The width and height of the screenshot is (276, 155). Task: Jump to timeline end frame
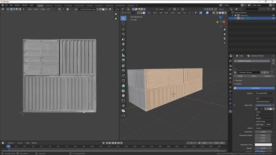pos(121,143)
